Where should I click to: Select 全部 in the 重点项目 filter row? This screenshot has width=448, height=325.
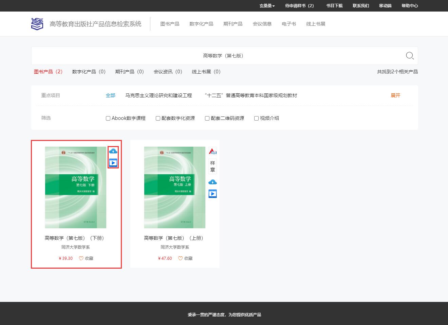click(x=110, y=95)
